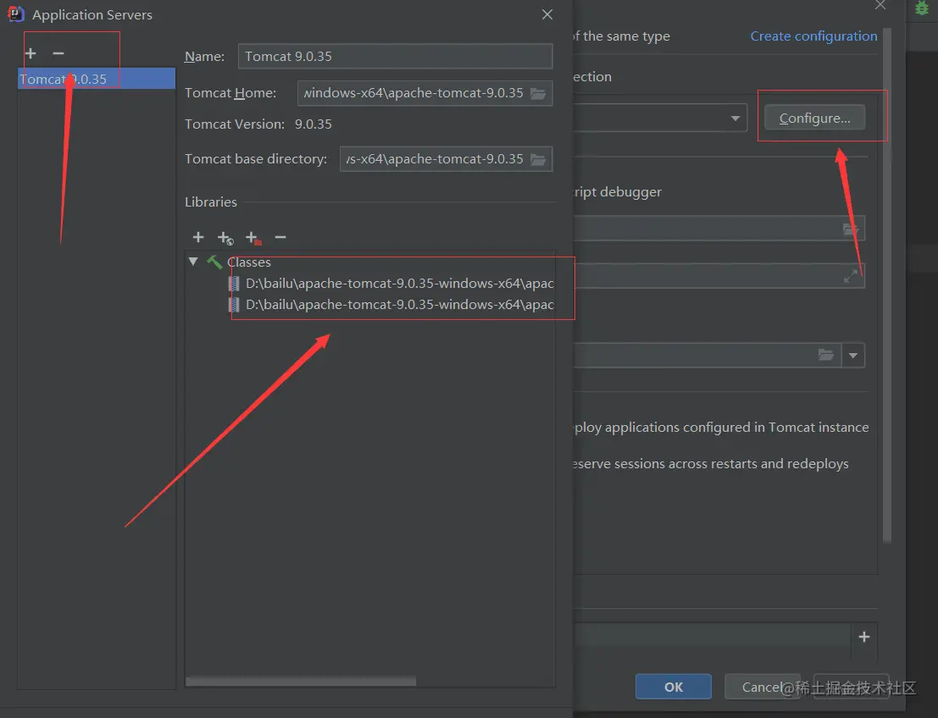The height and width of the screenshot is (718, 938).
Task: Close the background Run configurations dialog
Action: tap(880, 5)
